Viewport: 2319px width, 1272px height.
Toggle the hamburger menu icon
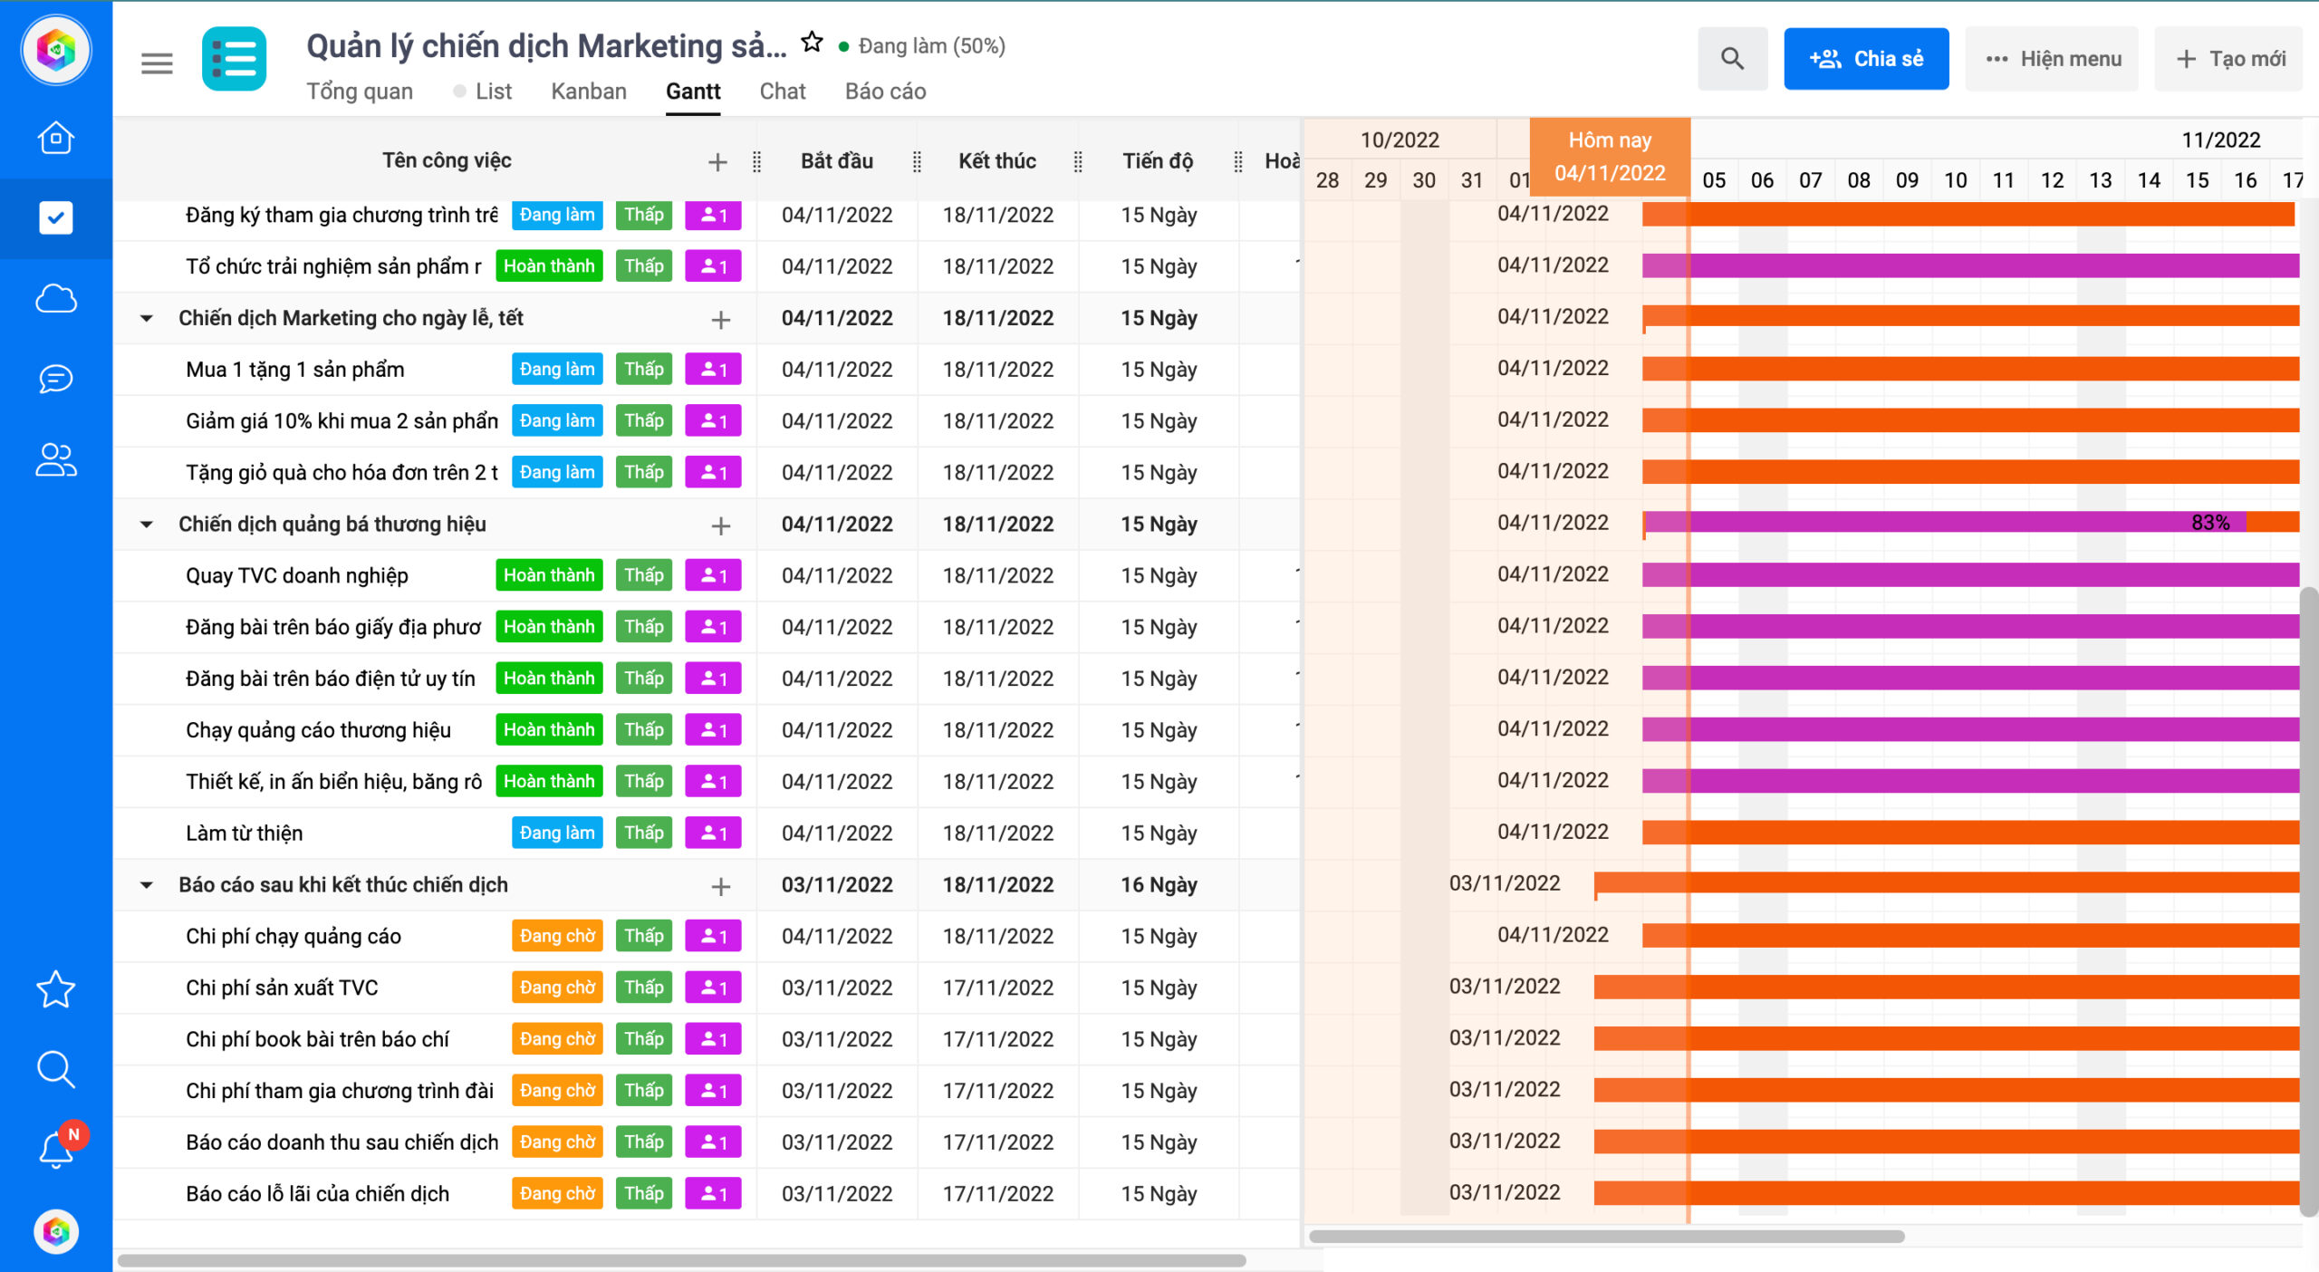click(x=157, y=63)
